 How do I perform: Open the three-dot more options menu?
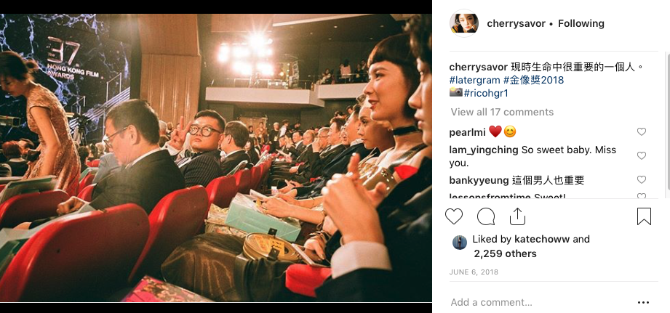pyautogui.click(x=643, y=302)
